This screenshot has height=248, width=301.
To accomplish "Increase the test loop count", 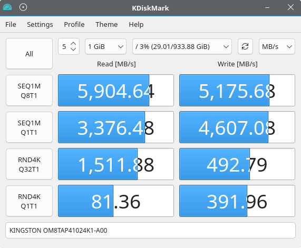I will pos(73,44).
